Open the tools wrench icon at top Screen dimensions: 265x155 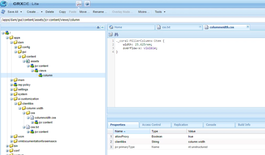[x=79, y=4]
